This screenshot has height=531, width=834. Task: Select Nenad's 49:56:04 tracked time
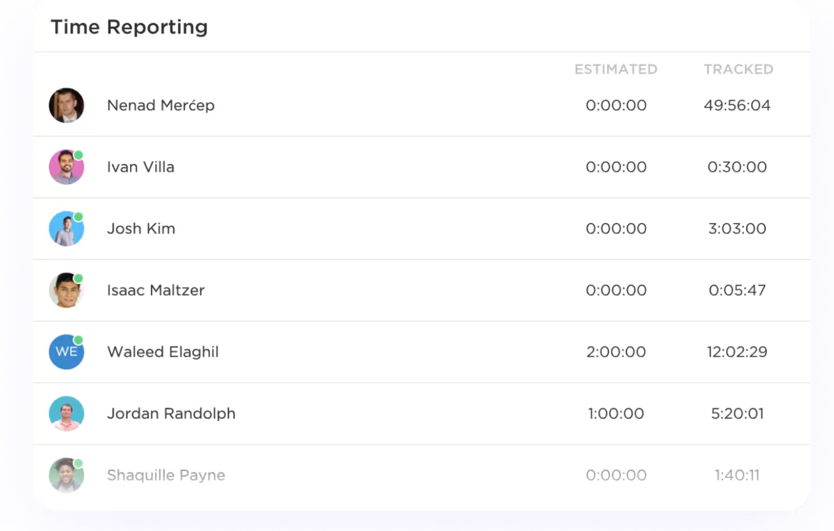pos(737,106)
